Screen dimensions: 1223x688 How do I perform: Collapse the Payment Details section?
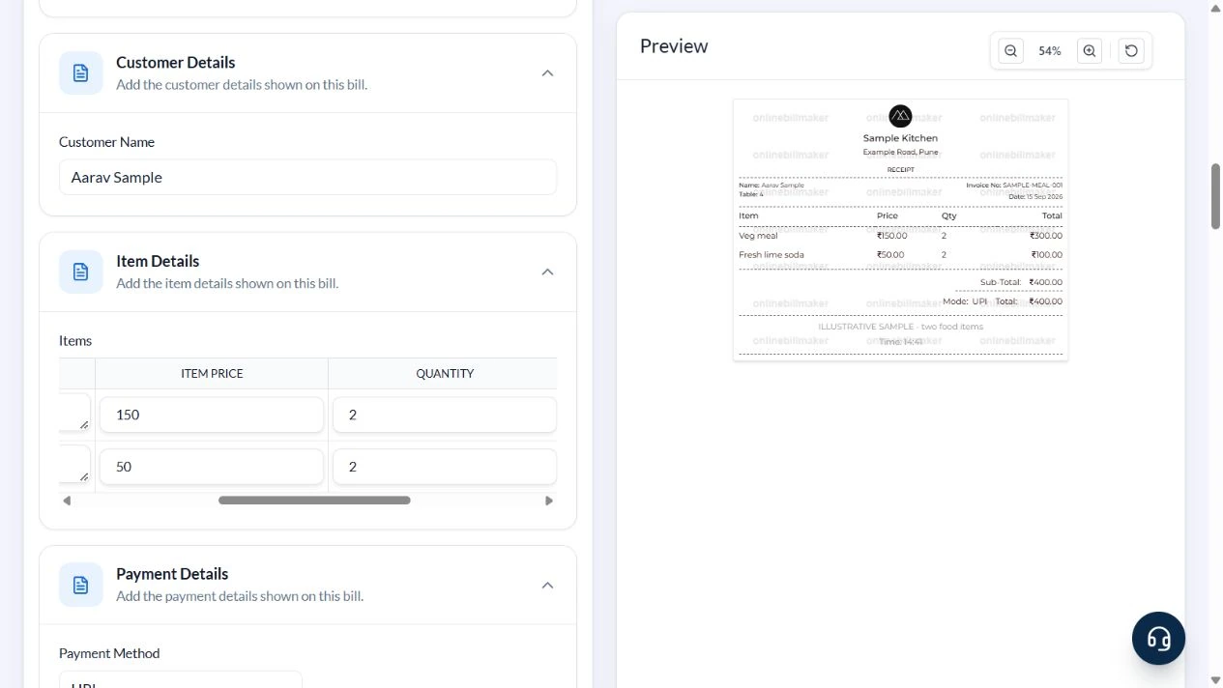point(547,585)
